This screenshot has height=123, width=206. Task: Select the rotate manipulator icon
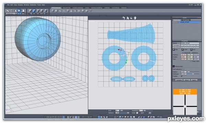click(x=12, y=11)
